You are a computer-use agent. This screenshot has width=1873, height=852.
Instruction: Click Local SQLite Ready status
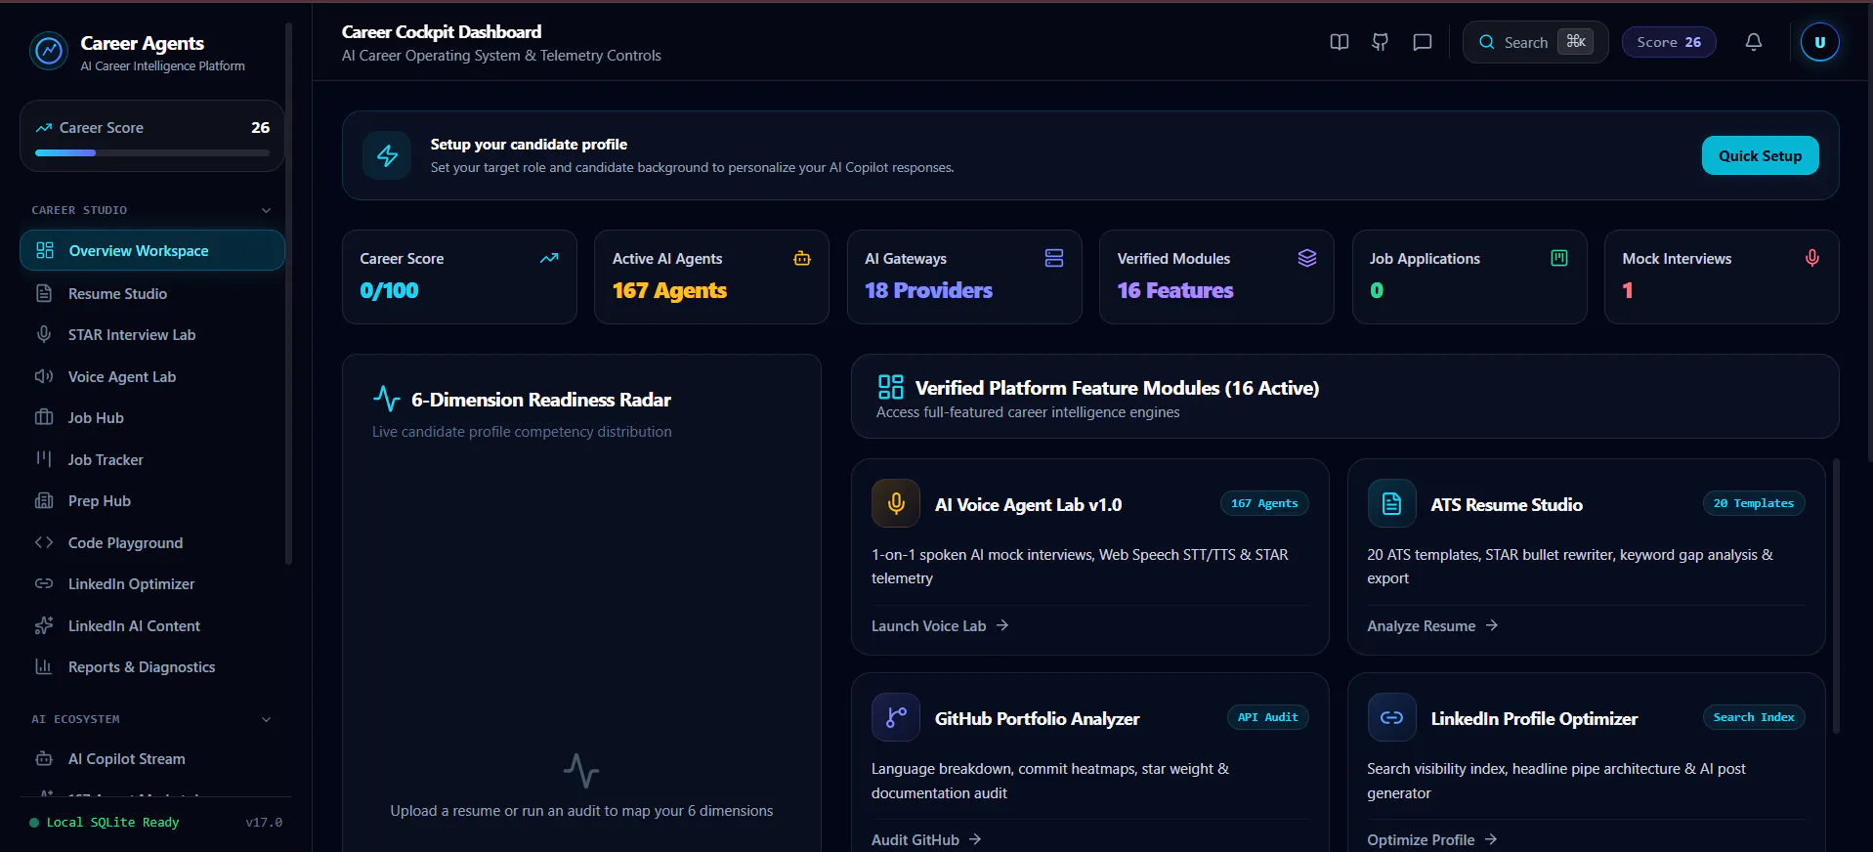105,822
